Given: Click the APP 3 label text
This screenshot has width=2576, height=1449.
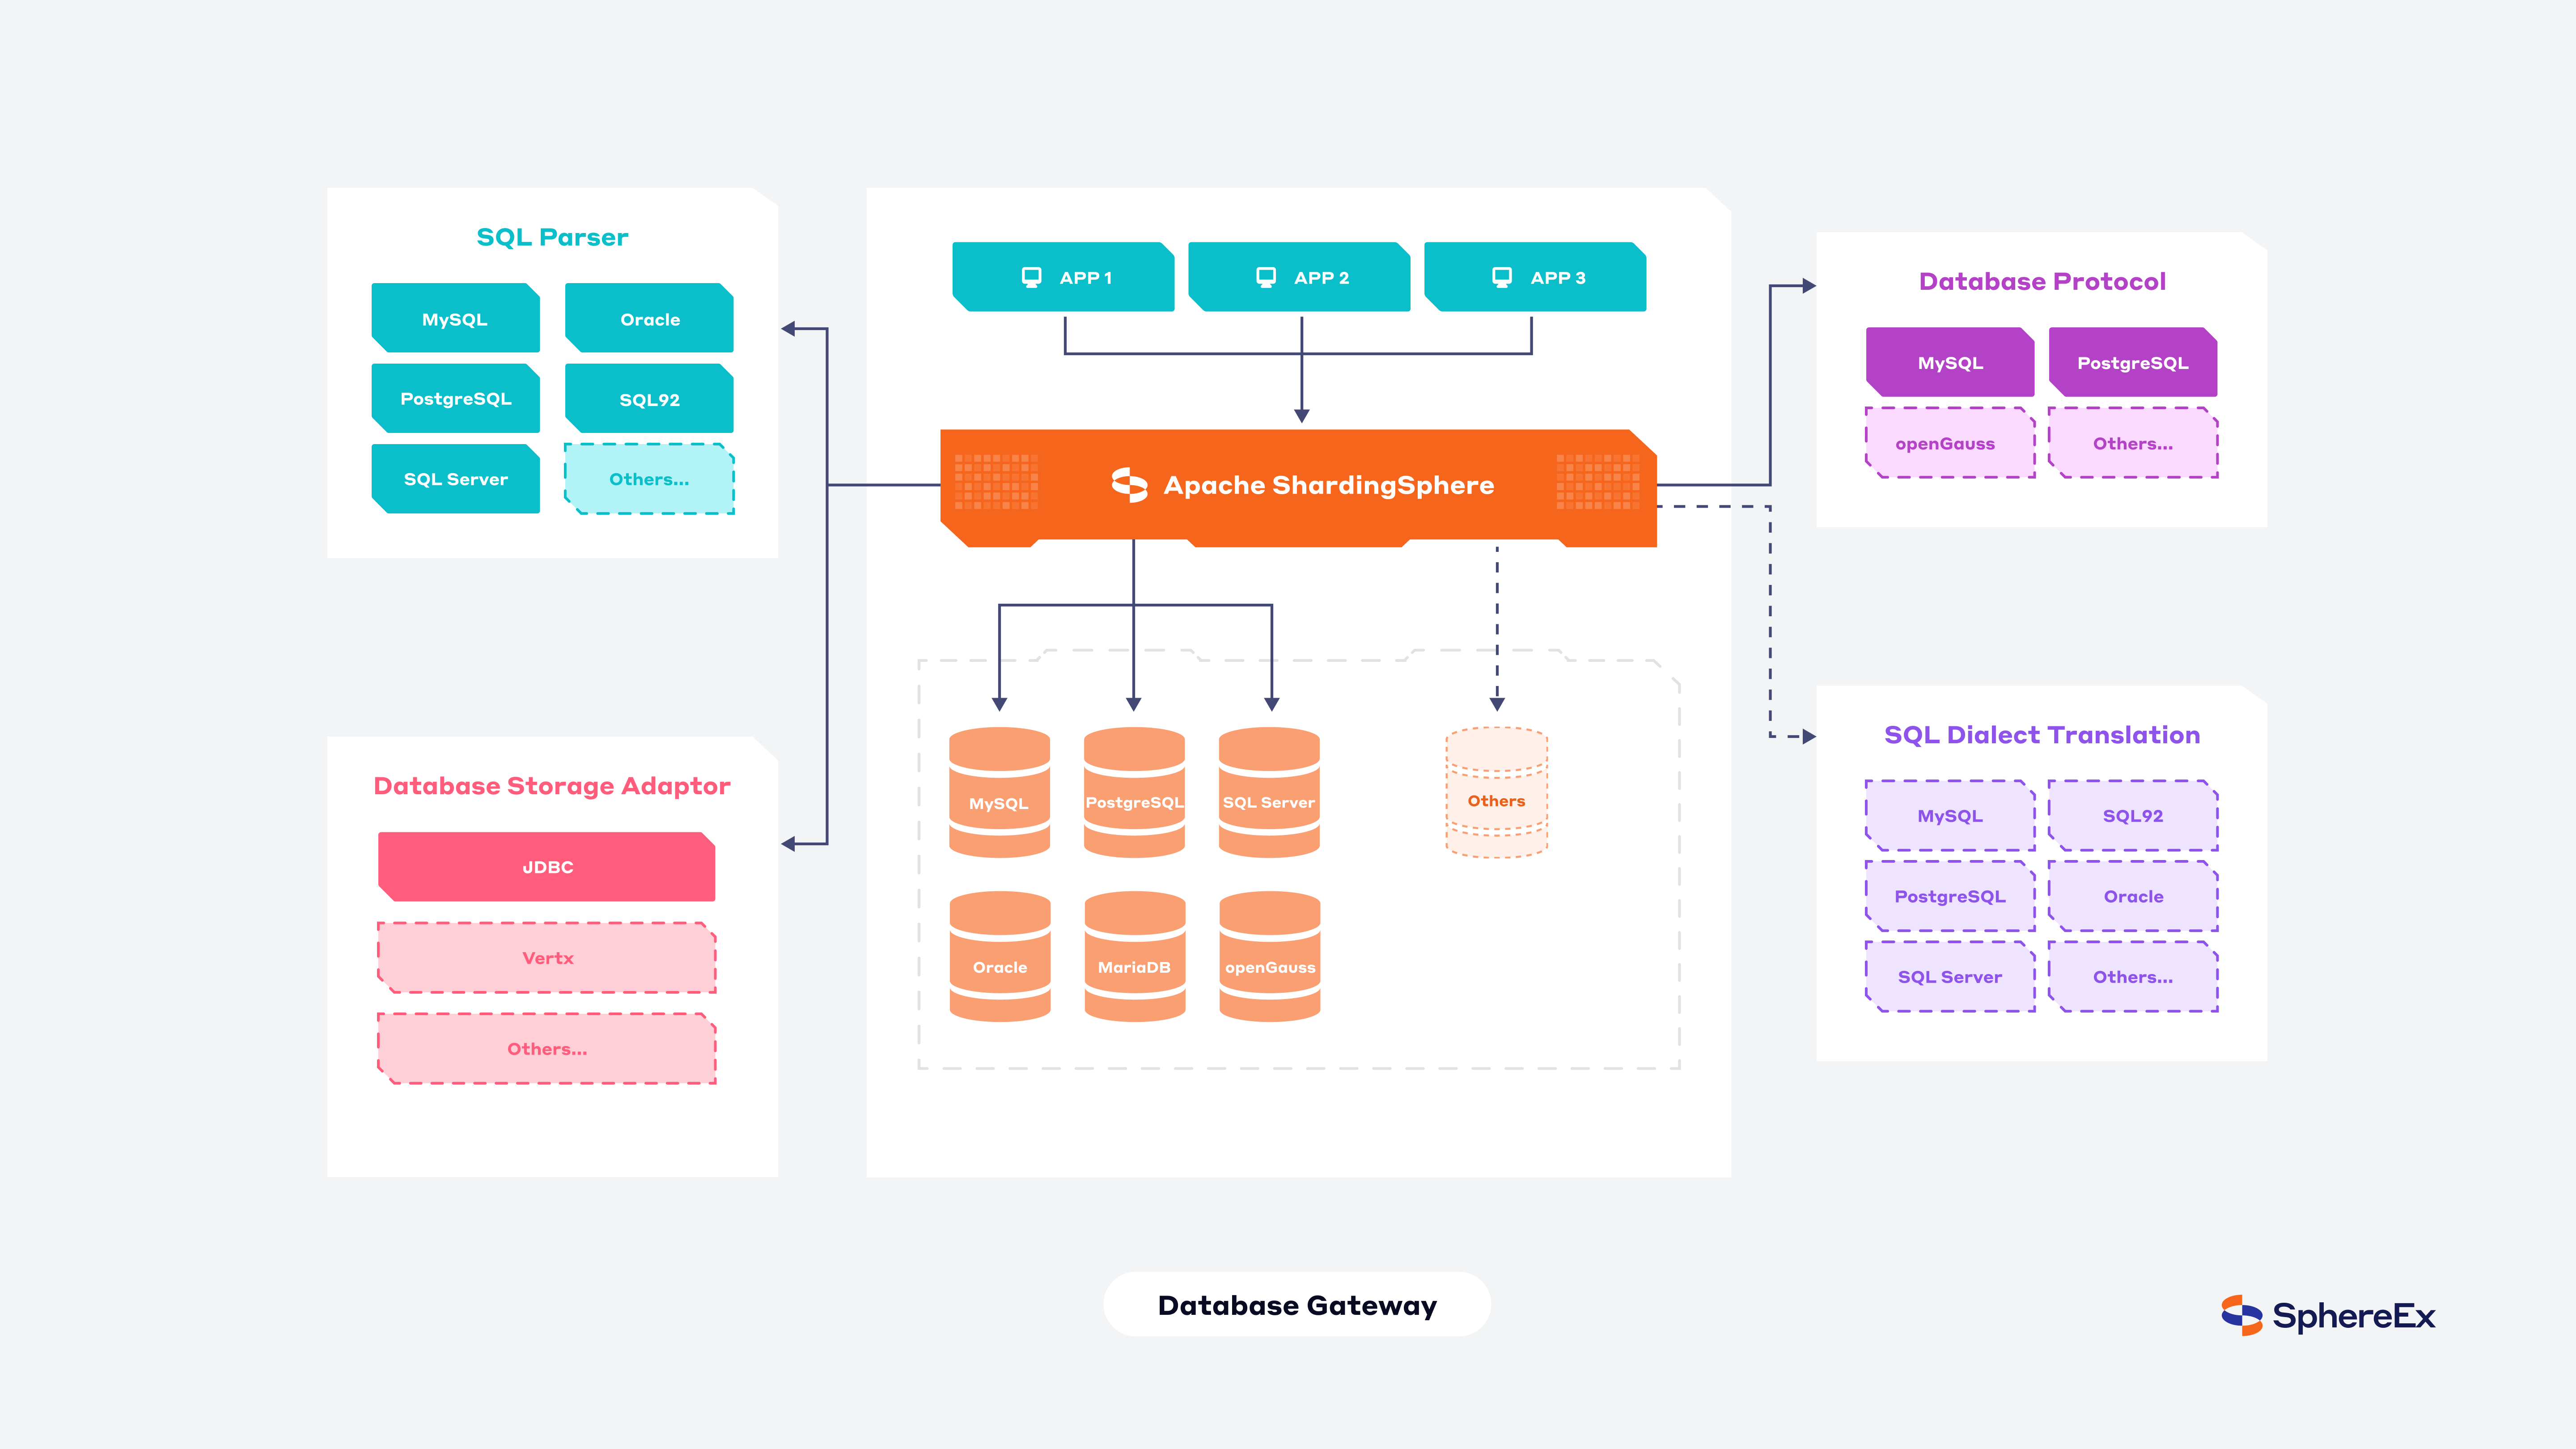Looking at the screenshot, I should point(1558,278).
